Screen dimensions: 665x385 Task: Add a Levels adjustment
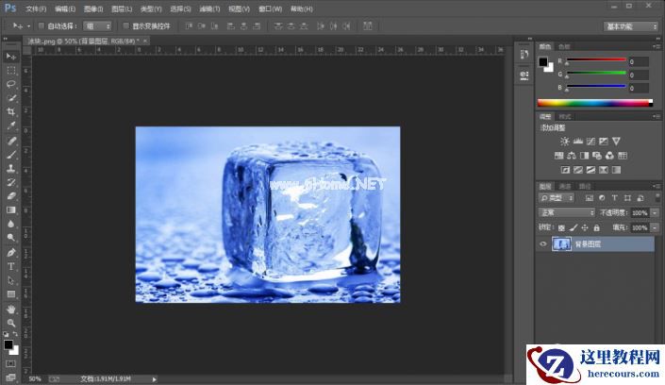click(577, 142)
